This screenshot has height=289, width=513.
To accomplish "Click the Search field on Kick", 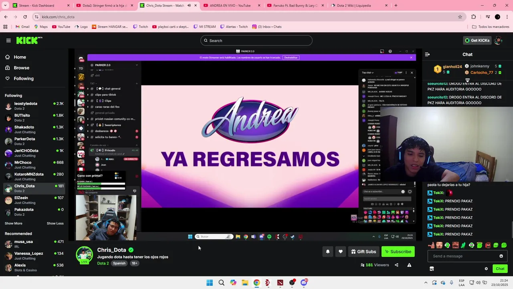I will (x=256, y=41).
